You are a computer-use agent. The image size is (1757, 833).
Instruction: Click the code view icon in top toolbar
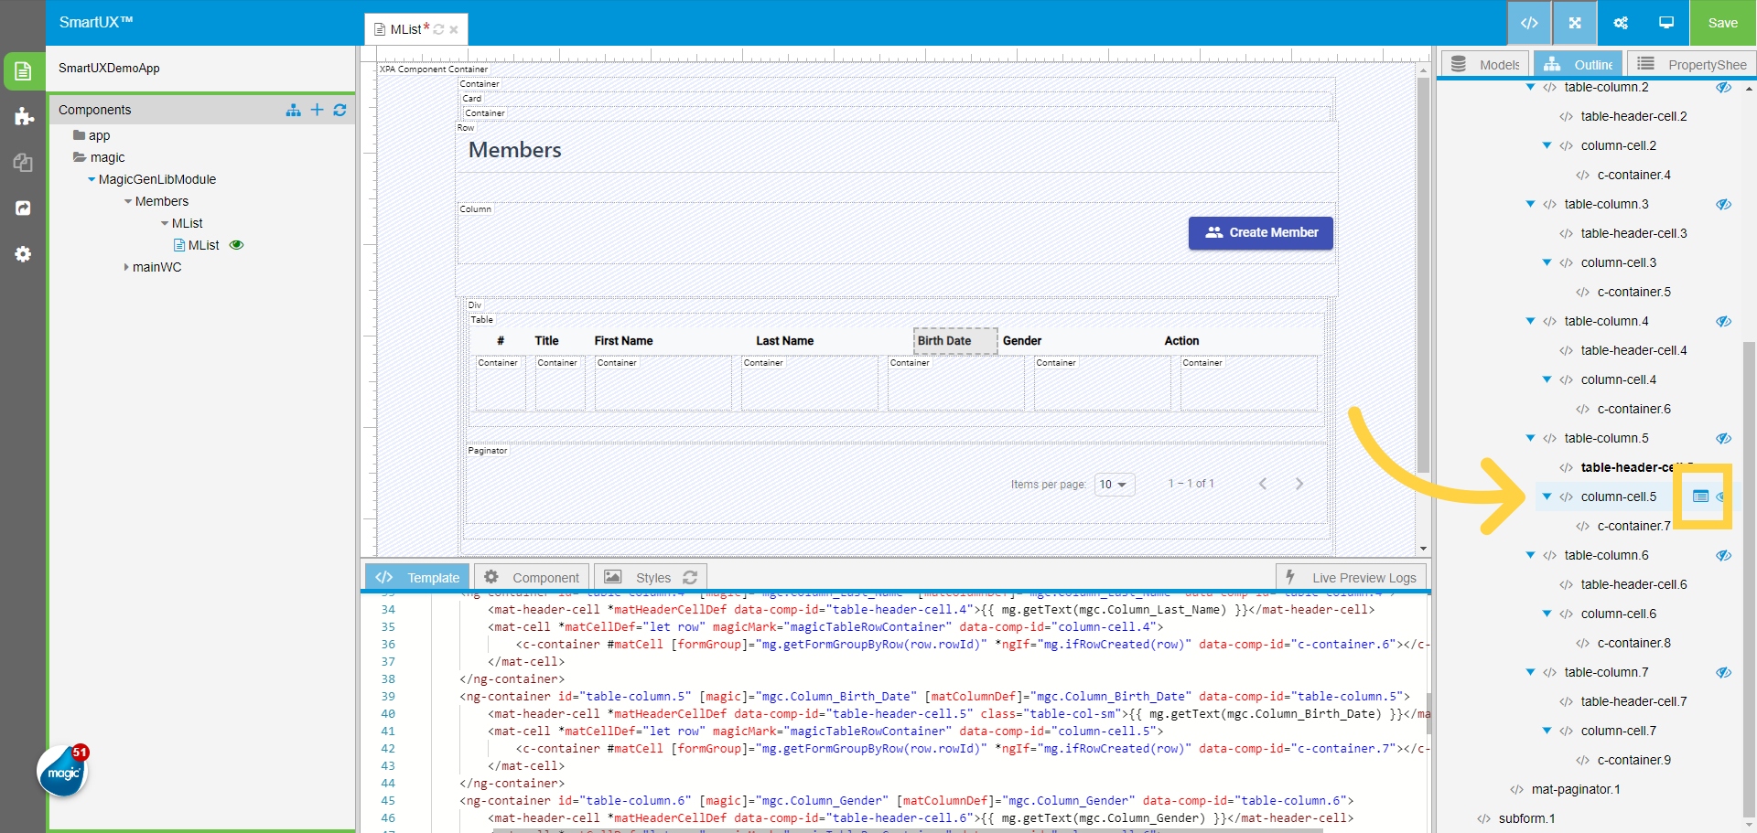tap(1528, 23)
